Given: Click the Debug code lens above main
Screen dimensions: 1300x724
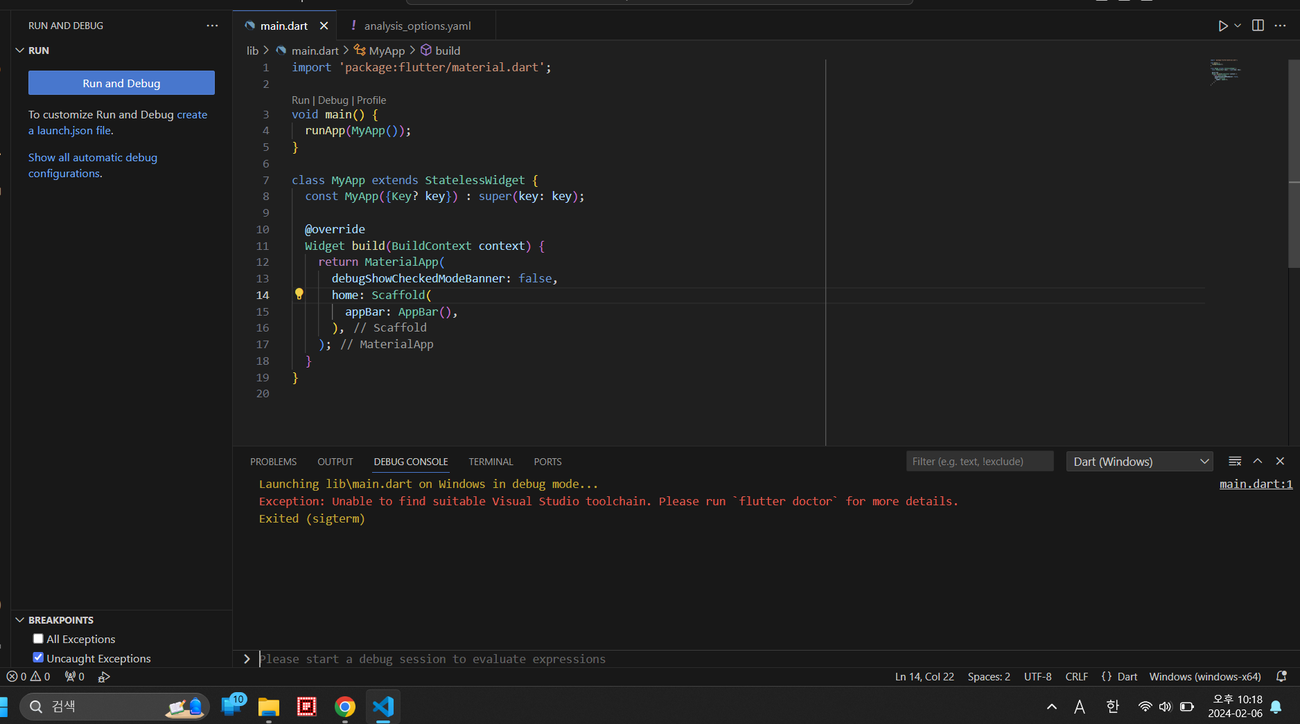Looking at the screenshot, I should [333, 100].
